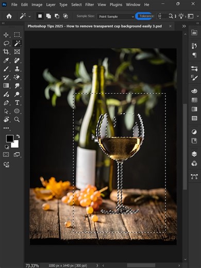Select the Hand tool
This screenshot has width=201, height=268.
[x=6, y=120]
